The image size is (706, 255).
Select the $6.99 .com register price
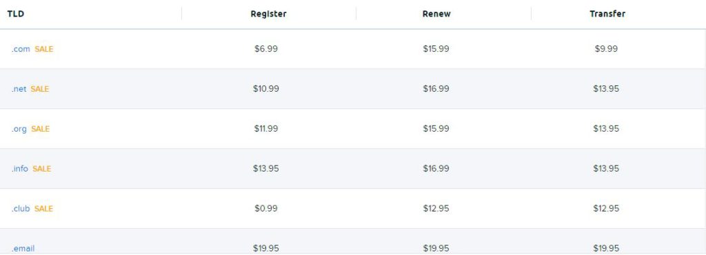point(266,49)
